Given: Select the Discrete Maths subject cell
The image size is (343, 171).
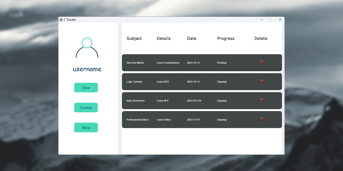Looking at the screenshot, I should [x=135, y=63].
